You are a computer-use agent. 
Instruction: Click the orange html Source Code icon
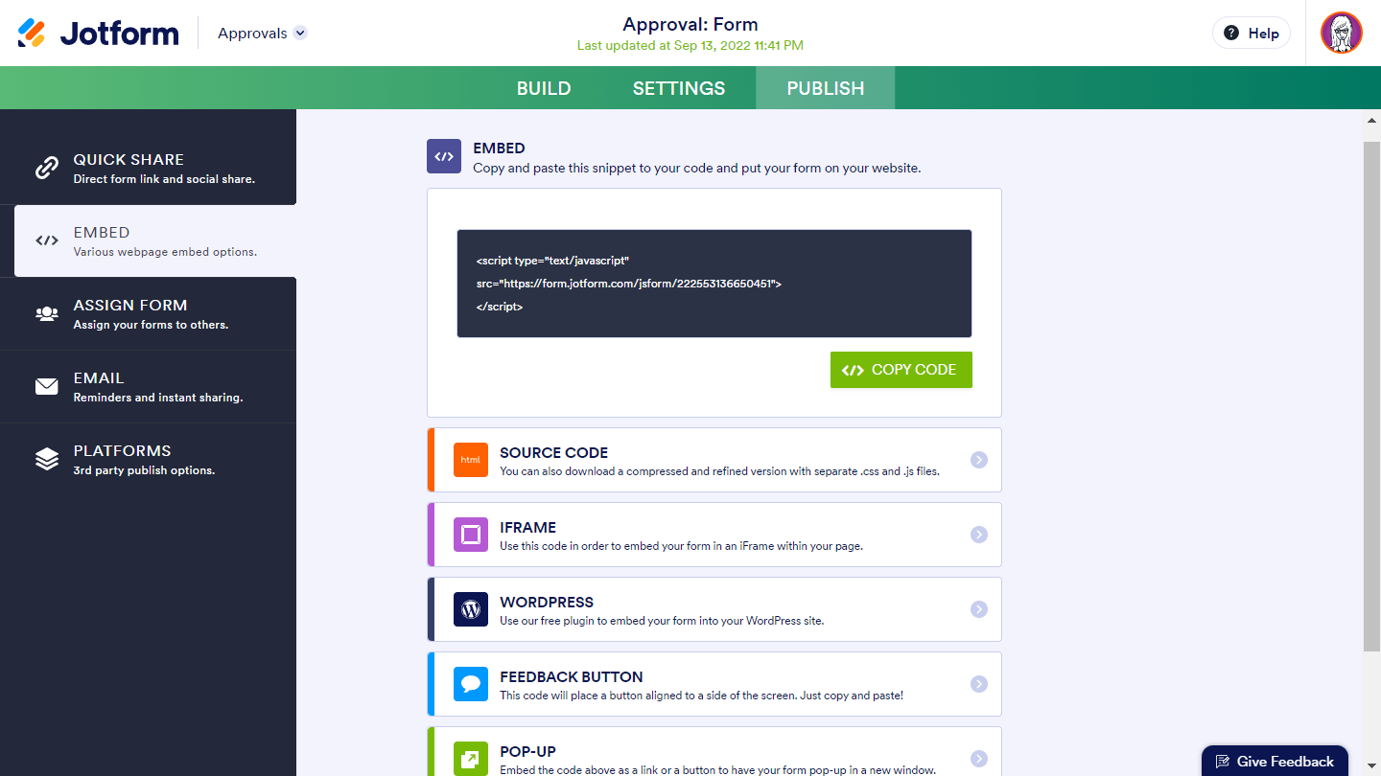click(471, 460)
